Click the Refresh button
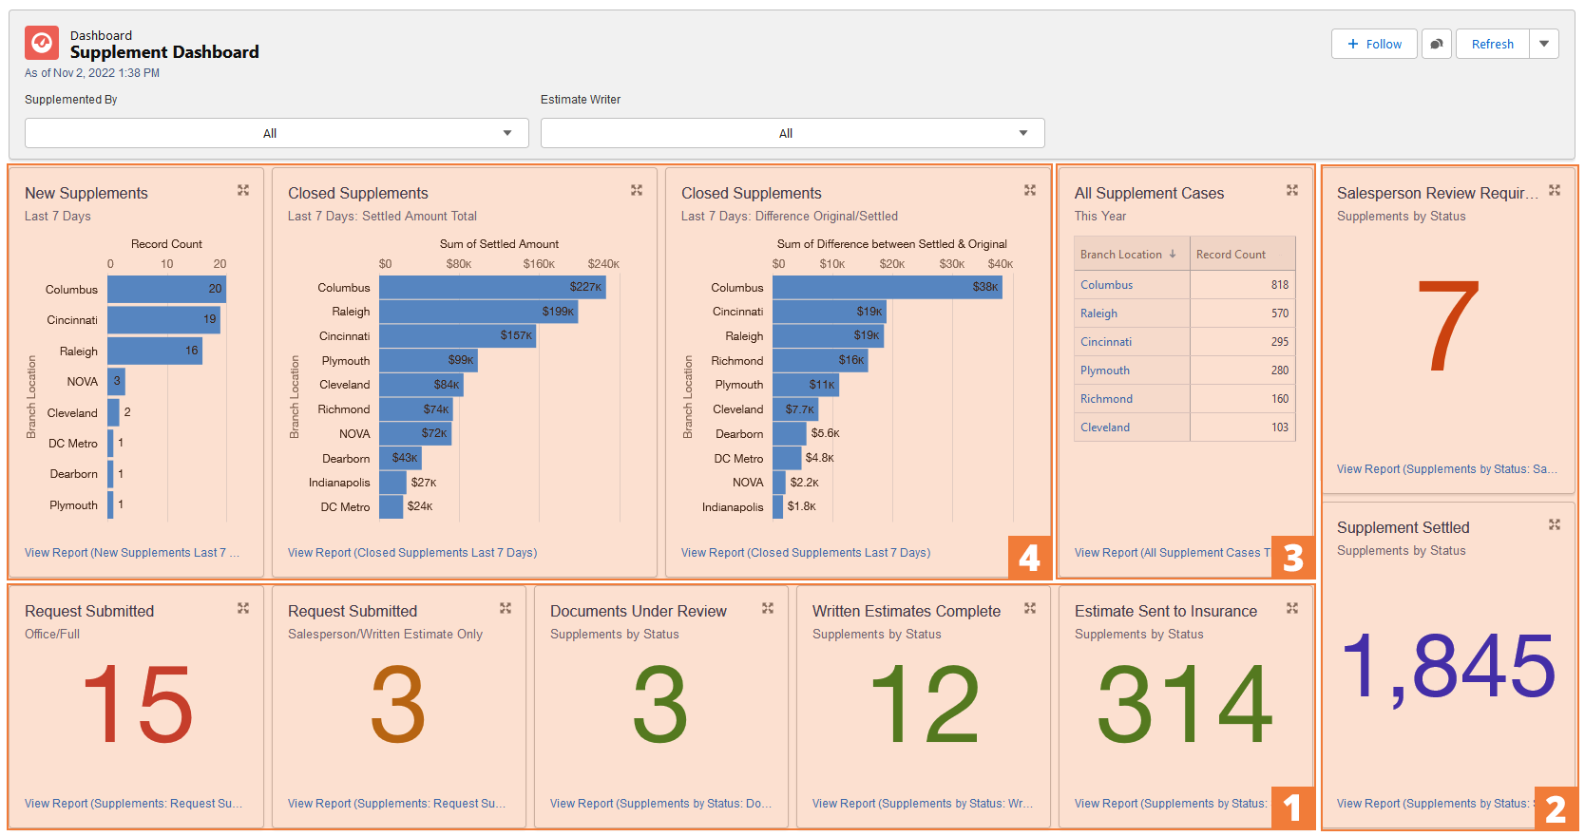Image resolution: width=1585 pixels, height=836 pixels. [1492, 45]
